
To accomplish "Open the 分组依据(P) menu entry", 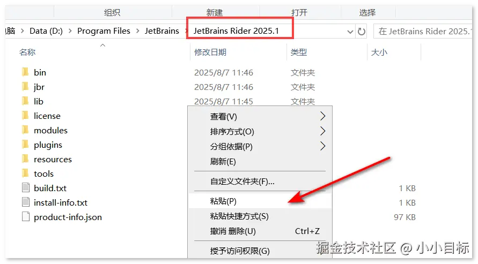I will (260, 147).
